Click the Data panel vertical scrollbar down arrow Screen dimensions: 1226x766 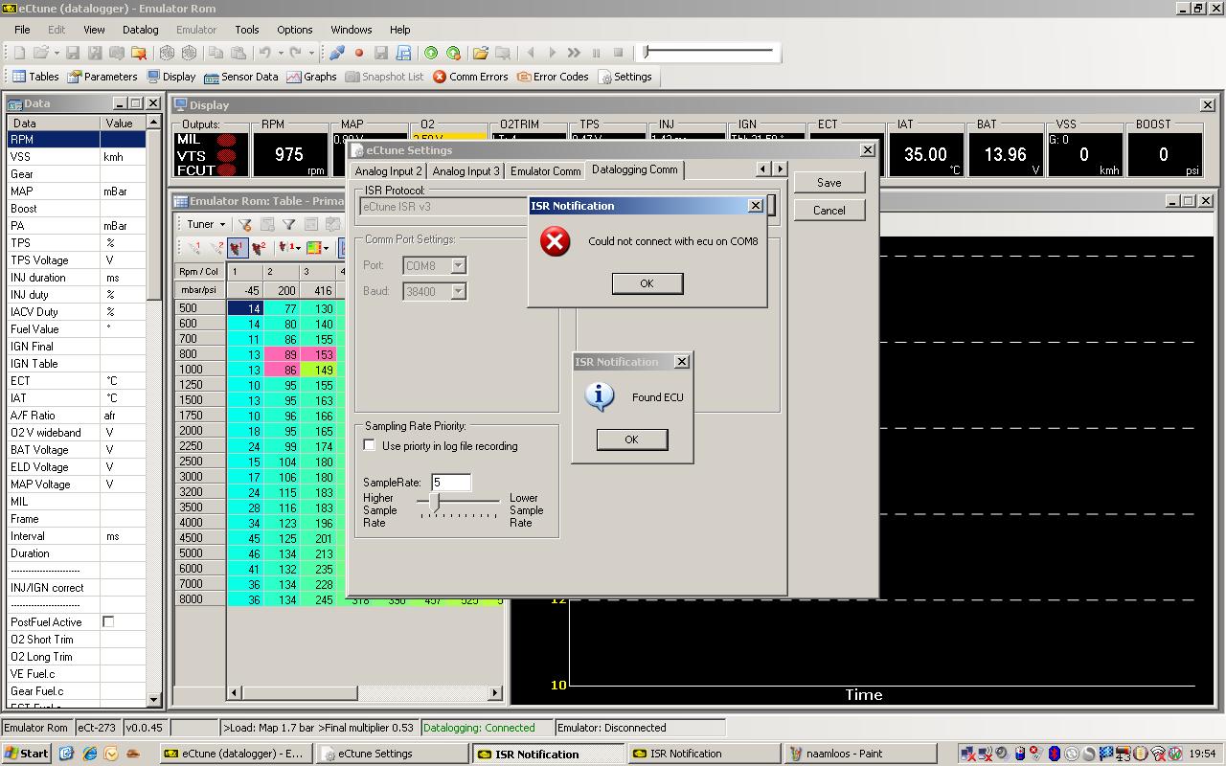pyautogui.click(x=153, y=699)
